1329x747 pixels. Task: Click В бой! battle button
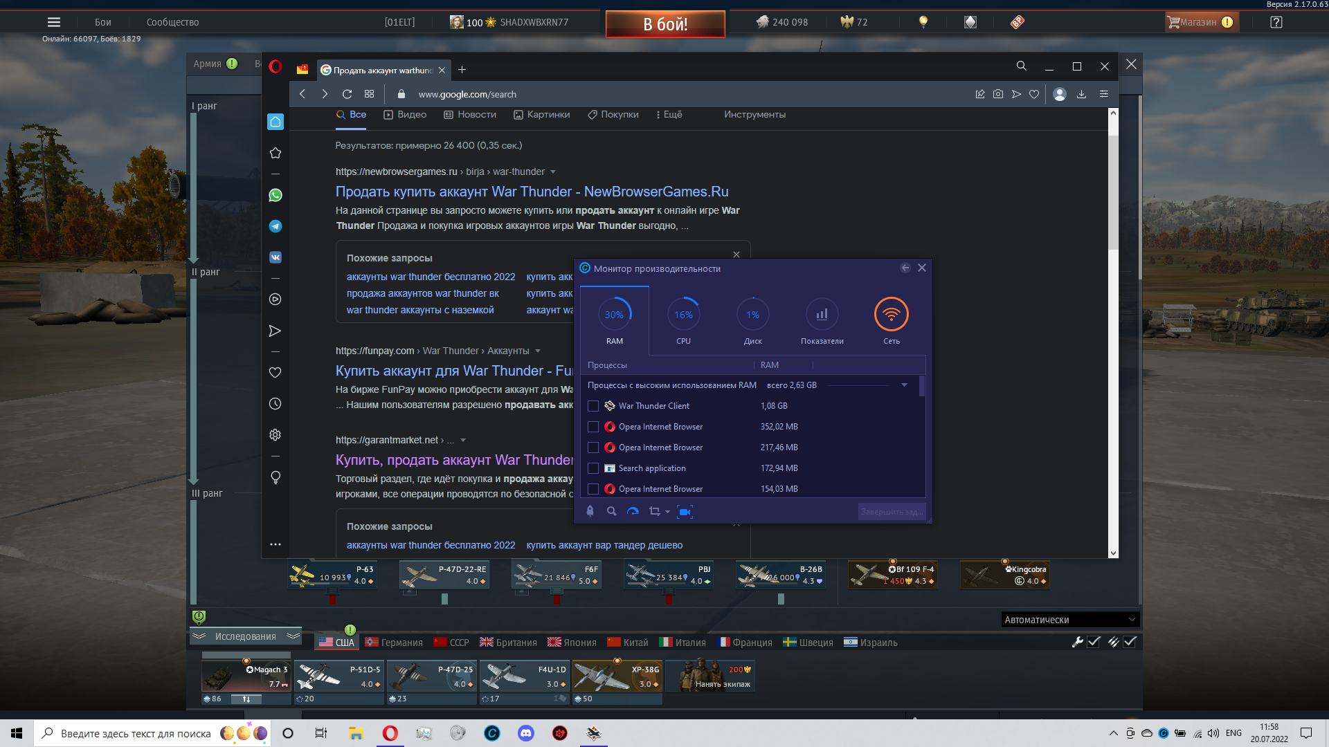click(x=665, y=24)
